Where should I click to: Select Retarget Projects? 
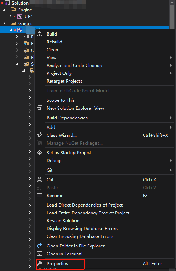[64, 81]
